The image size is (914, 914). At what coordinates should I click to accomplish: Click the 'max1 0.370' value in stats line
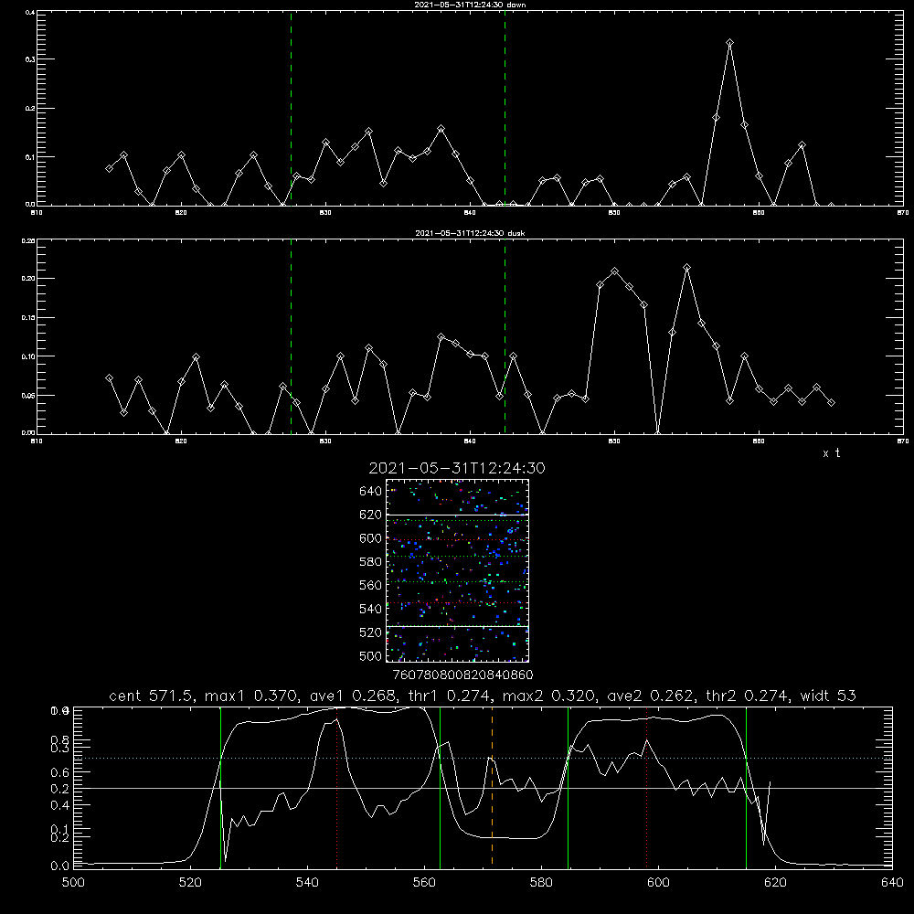pos(252,696)
